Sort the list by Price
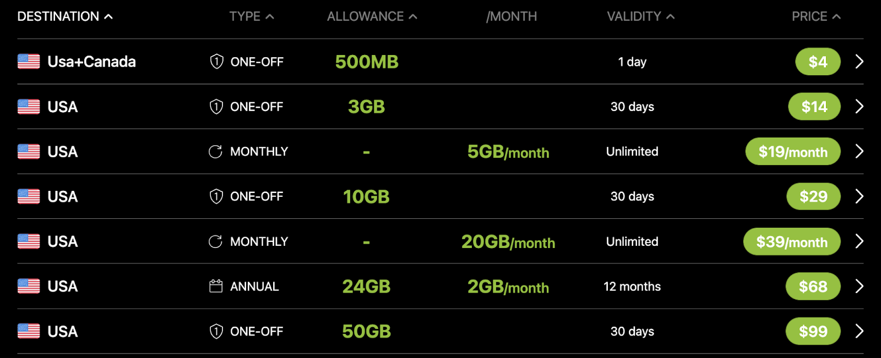The height and width of the screenshot is (358, 881). click(x=816, y=16)
